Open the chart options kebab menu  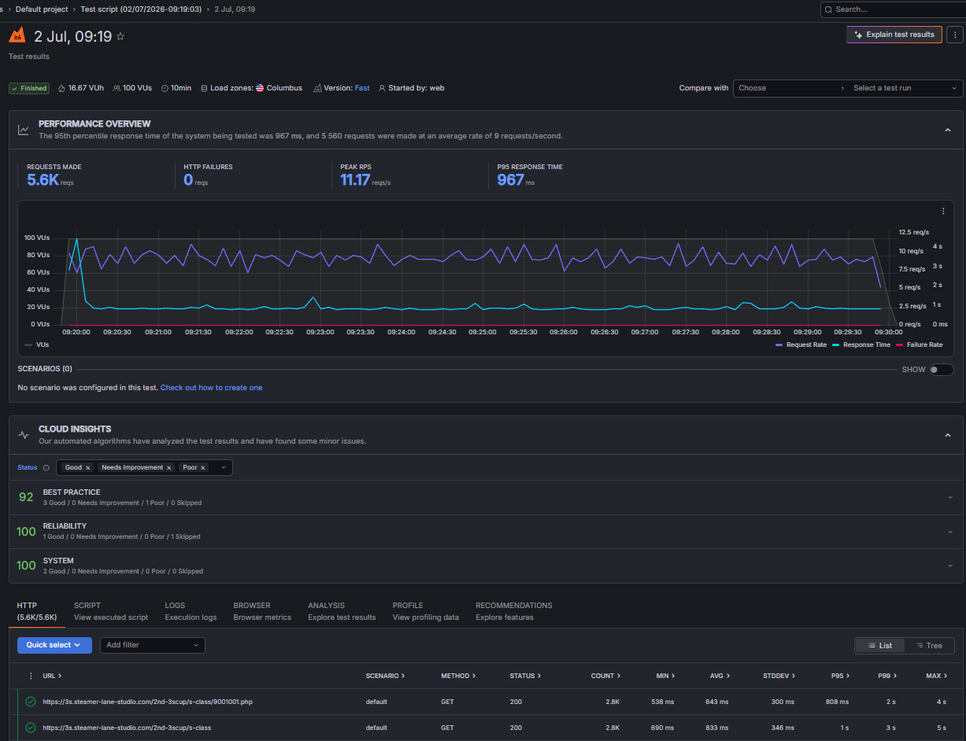click(x=943, y=211)
